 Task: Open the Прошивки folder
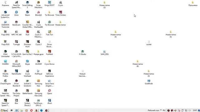click(x=193, y=4)
